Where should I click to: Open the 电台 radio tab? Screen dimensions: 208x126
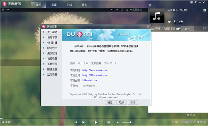click(x=188, y=29)
